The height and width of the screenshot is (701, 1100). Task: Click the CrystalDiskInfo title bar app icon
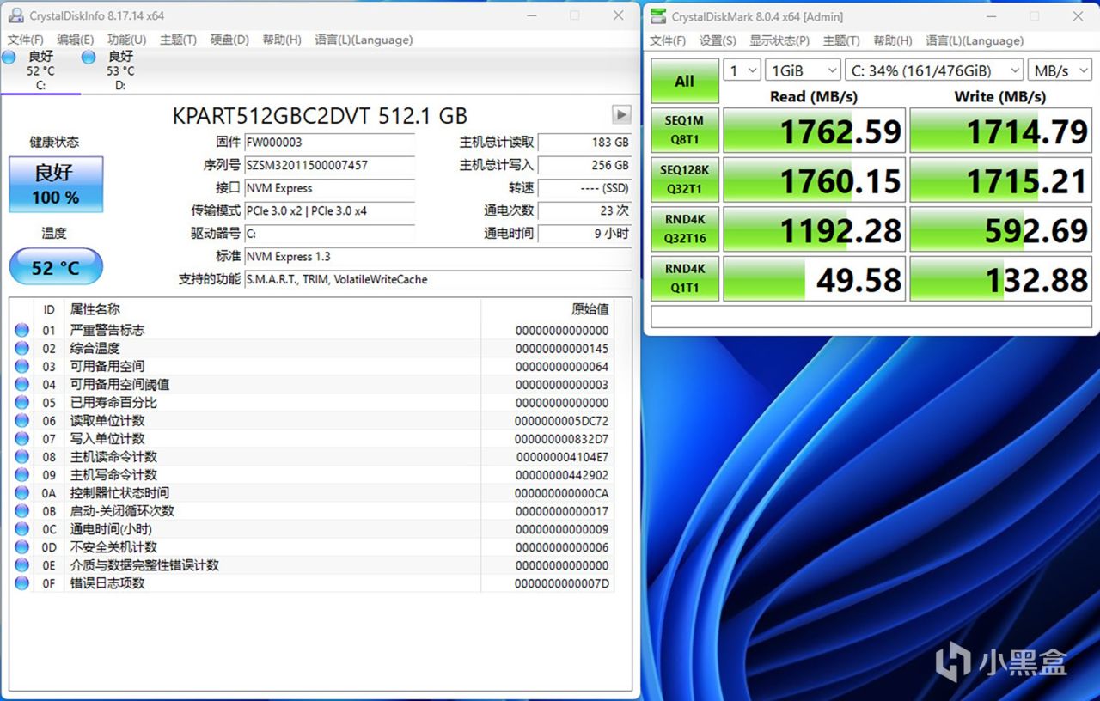click(15, 15)
